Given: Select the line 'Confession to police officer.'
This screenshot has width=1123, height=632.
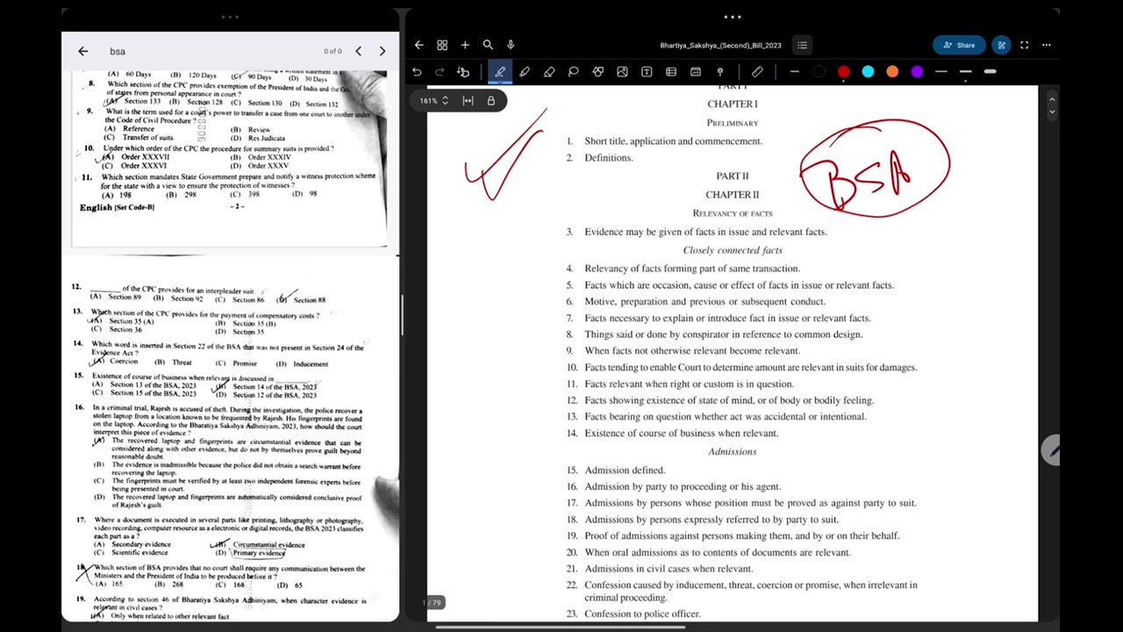Looking at the screenshot, I should point(643,614).
